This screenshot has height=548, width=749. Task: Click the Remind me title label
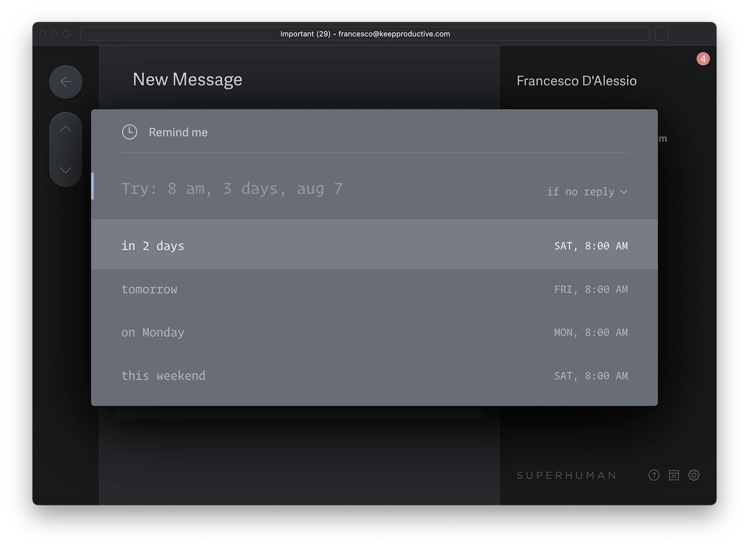[x=178, y=132]
